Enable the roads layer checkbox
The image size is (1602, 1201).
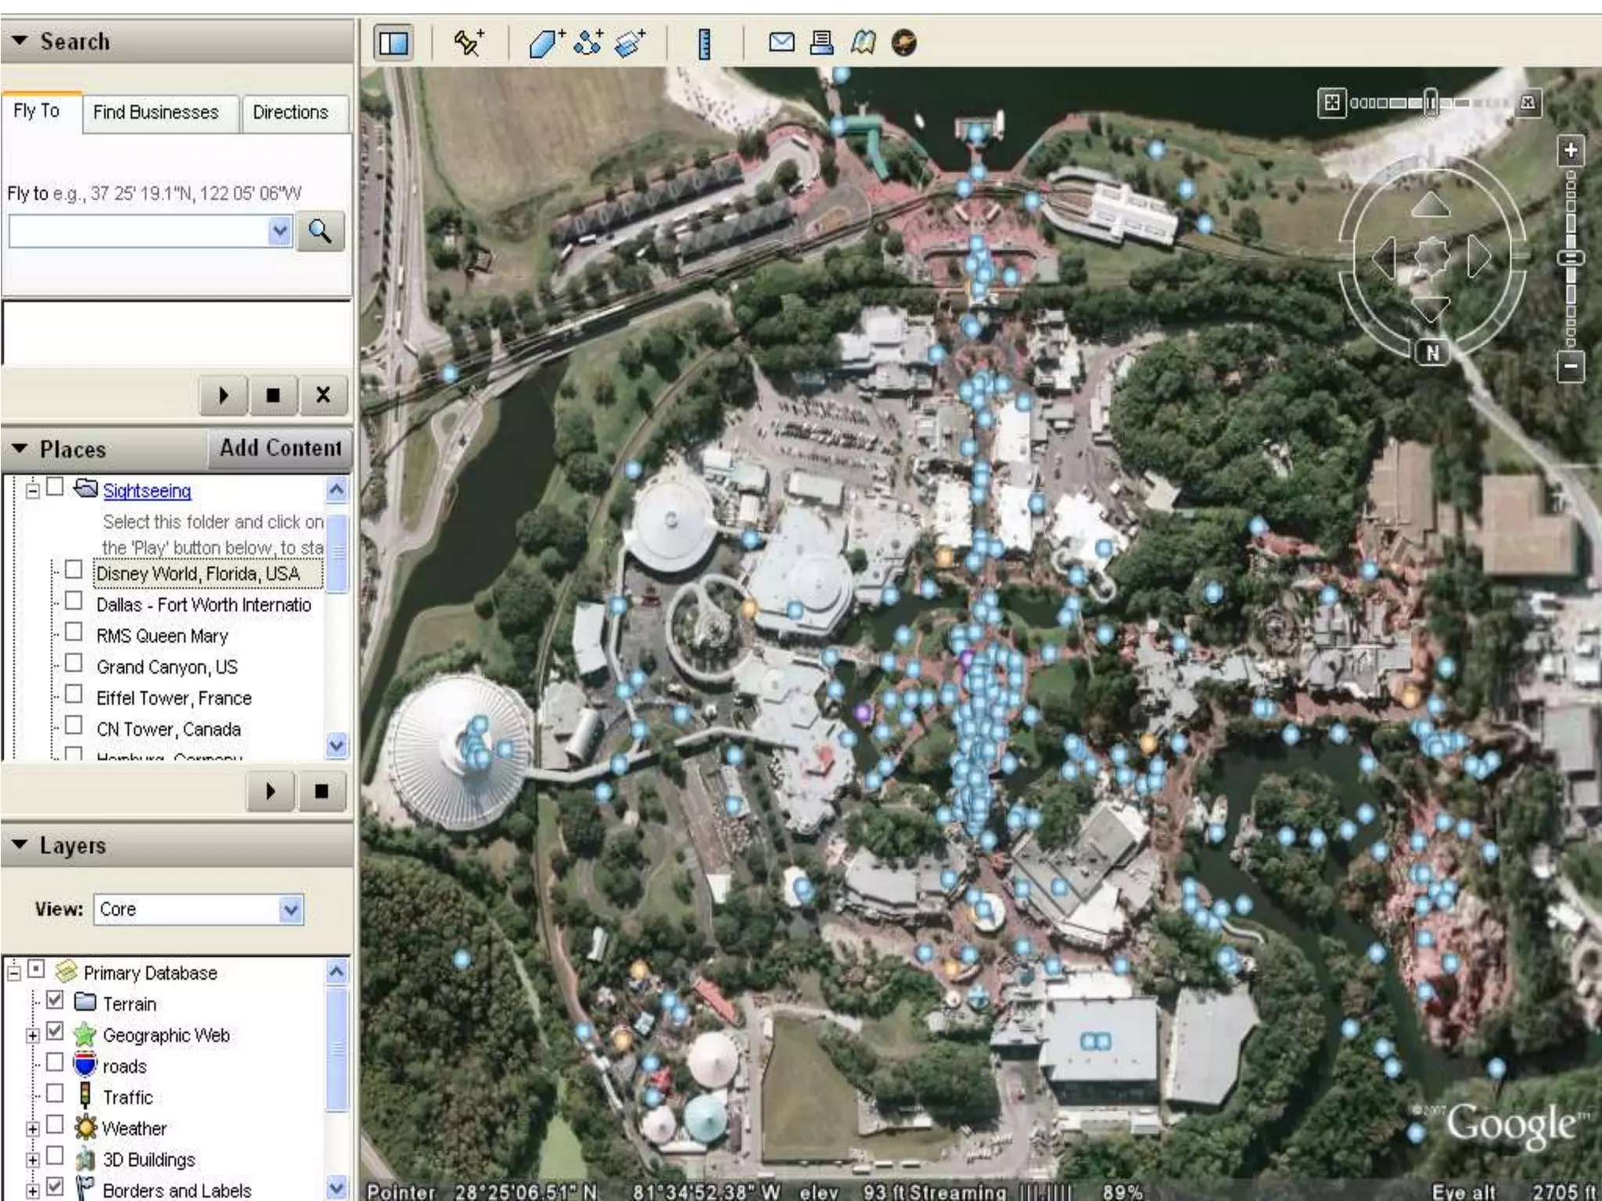point(55,1062)
